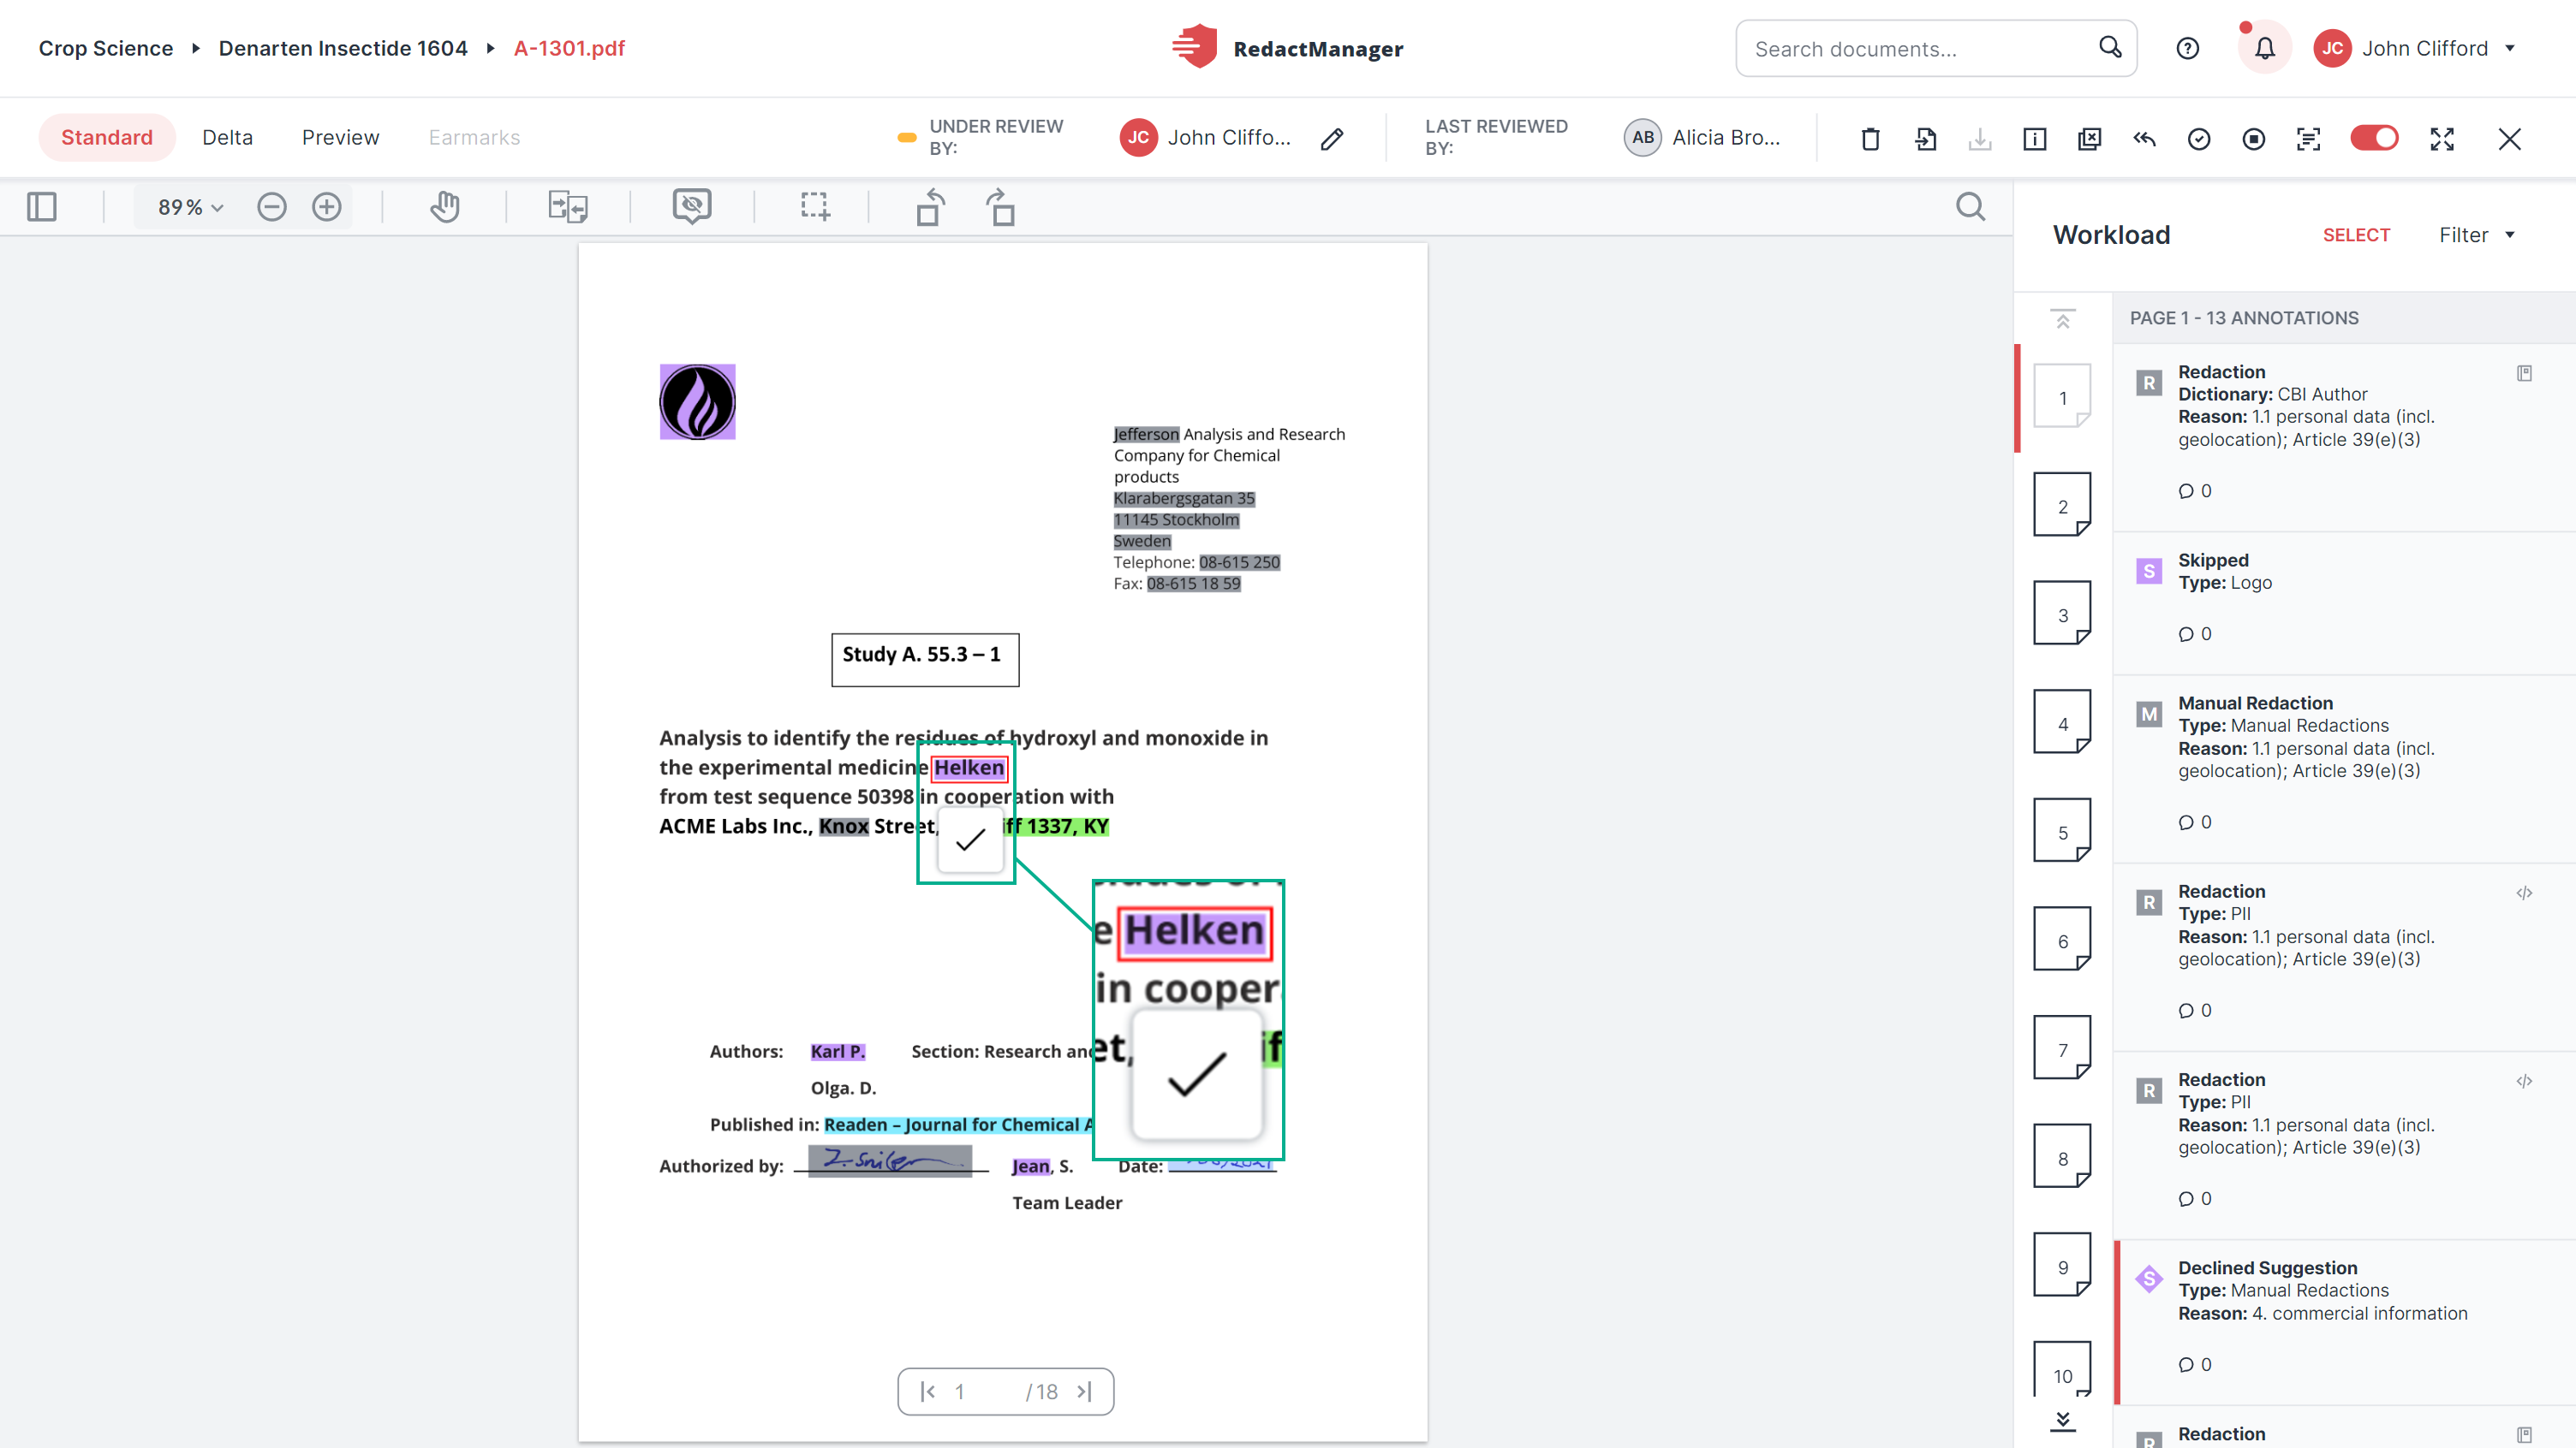Select the Manual Redaction annotation

[2344, 768]
